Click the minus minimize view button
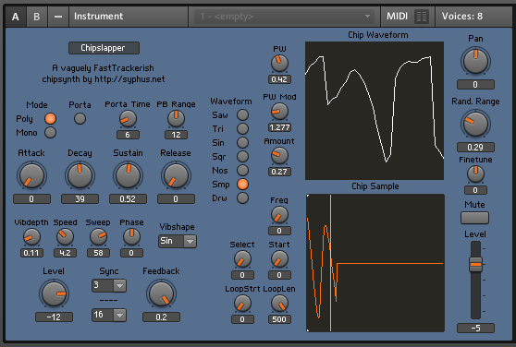 (58, 17)
